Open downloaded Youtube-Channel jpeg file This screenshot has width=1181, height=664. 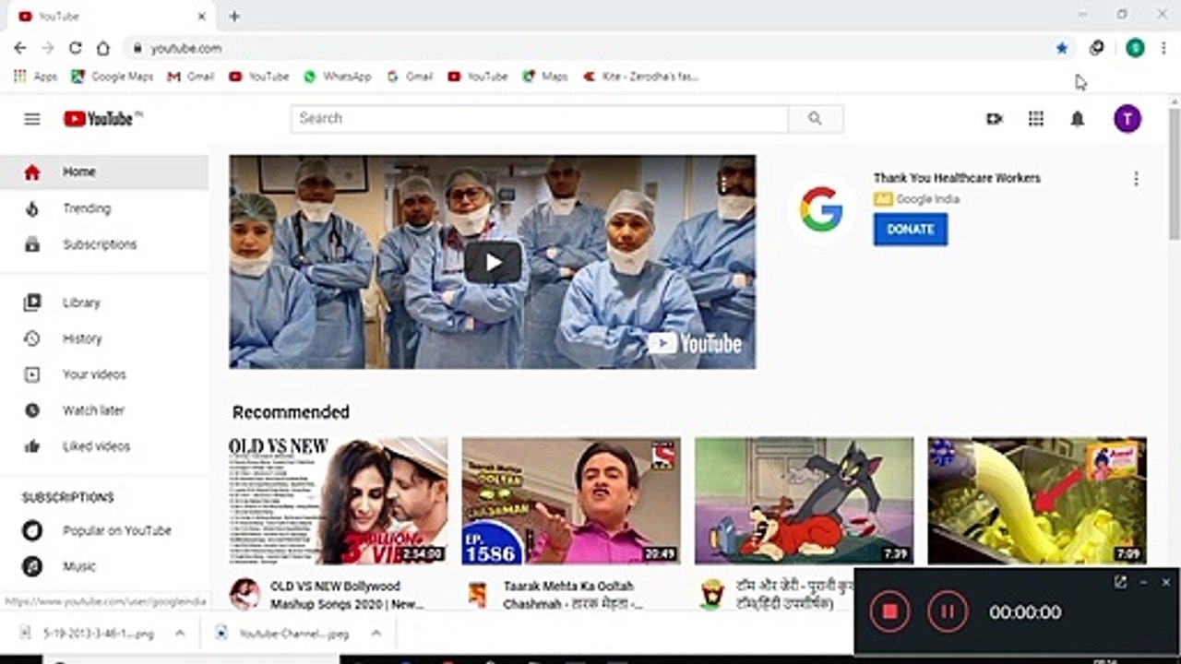[281, 634]
